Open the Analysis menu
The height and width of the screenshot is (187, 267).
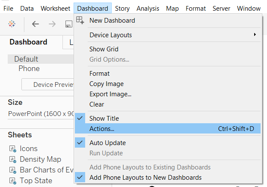(x=148, y=9)
